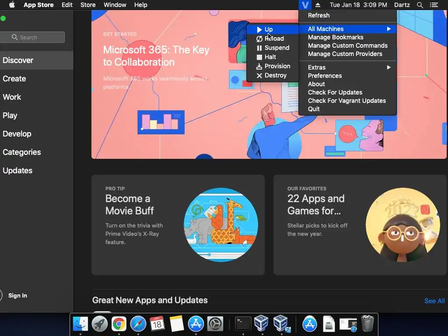This screenshot has height=336, width=448.
Task: Open the Become a Movie Buff card
Action: tap(178, 225)
